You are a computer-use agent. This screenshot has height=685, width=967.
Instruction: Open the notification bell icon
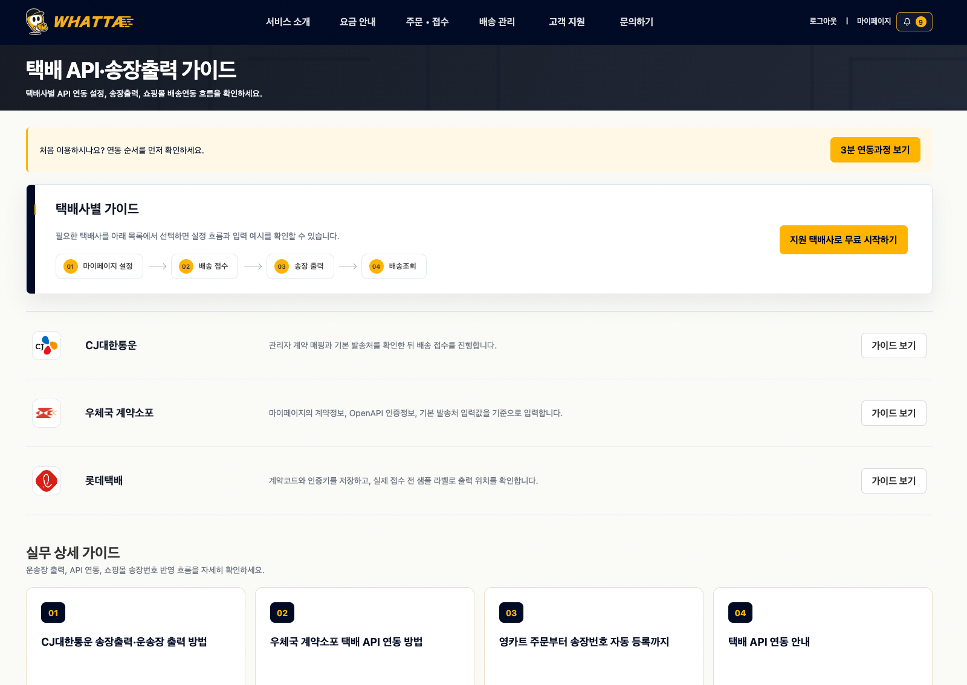click(x=907, y=22)
